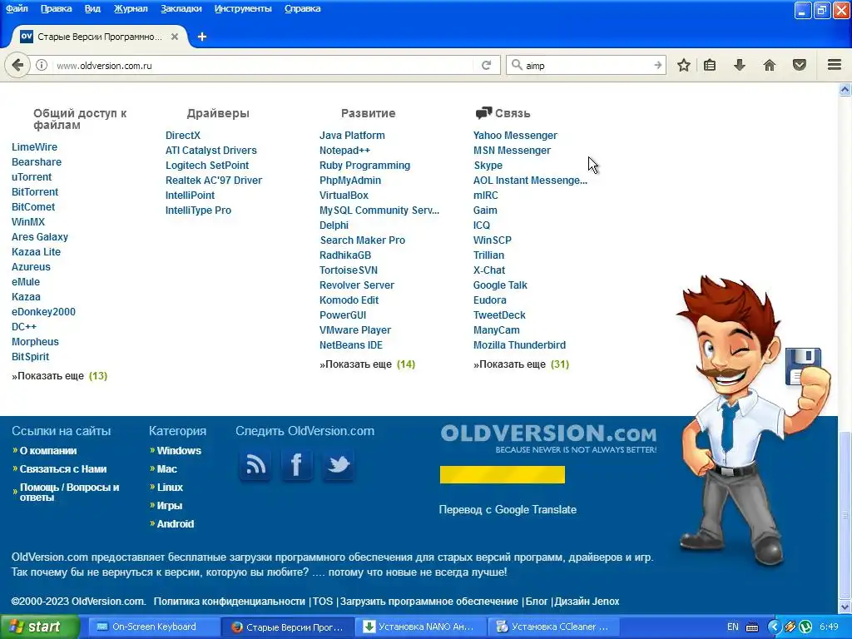Show 14 more Развитие programs
852x639 pixels.
pyautogui.click(x=367, y=364)
